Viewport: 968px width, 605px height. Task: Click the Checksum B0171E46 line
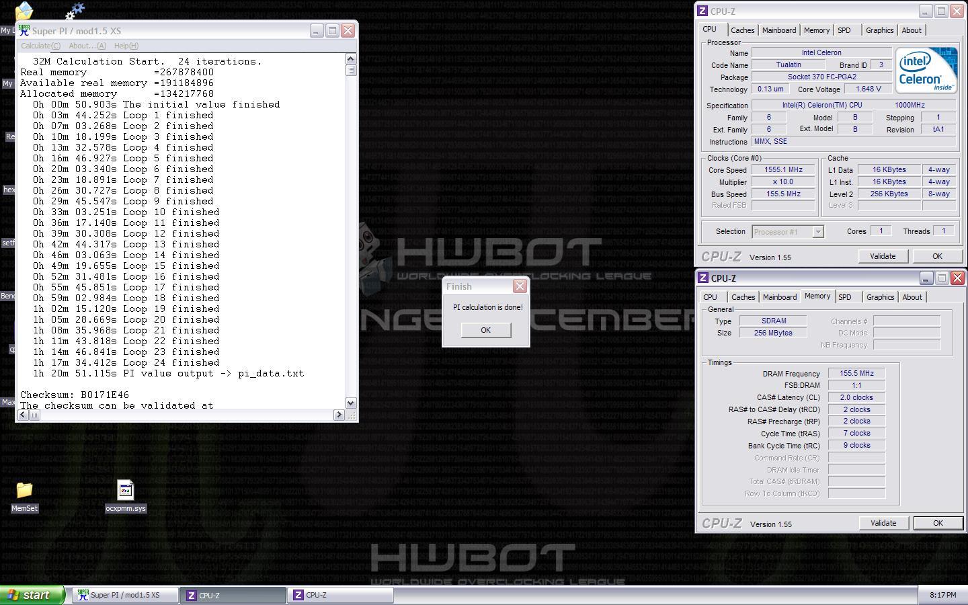75,395
